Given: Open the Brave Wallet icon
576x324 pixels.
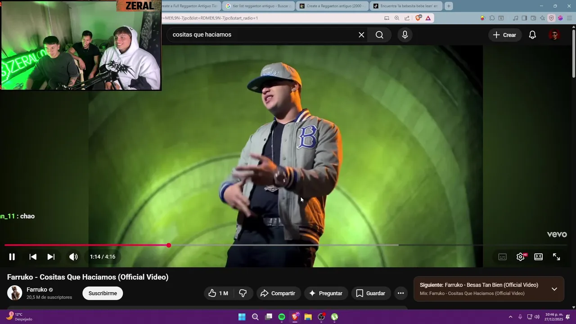Looking at the screenshot, I should (x=533, y=18).
